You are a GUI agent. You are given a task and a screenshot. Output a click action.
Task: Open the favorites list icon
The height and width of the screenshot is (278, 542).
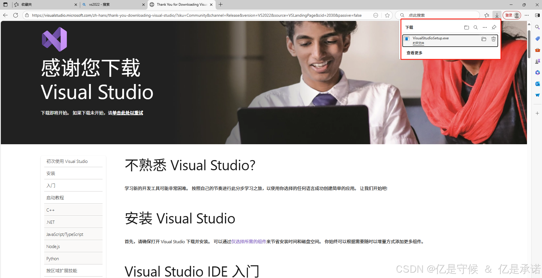coord(487,15)
